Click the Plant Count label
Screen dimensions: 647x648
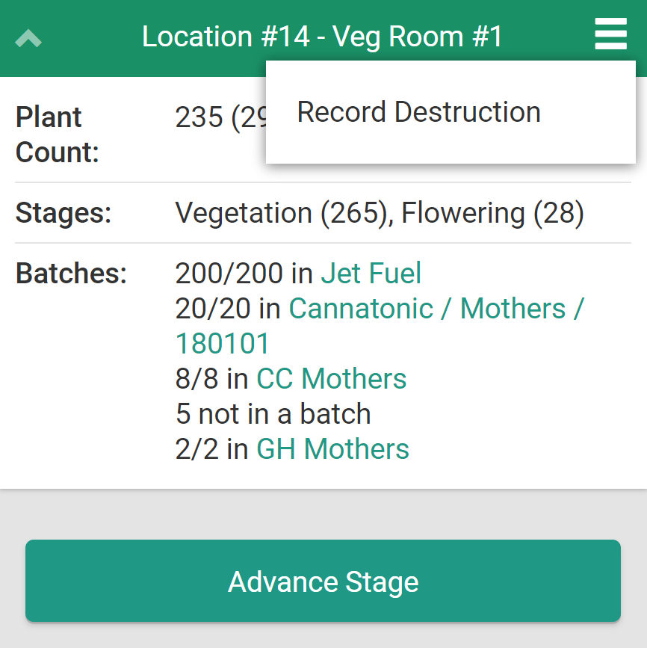pyautogui.click(x=58, y=135)
